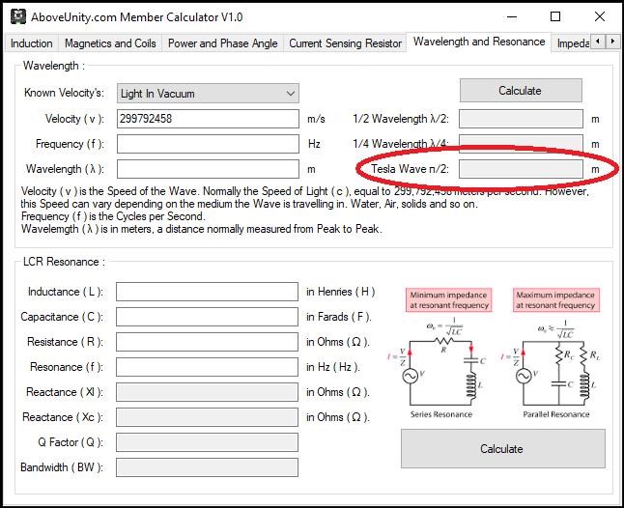Click the Tesla Wave π/2 result box
Screen dimensions: 624x508
tap(521, 169)
